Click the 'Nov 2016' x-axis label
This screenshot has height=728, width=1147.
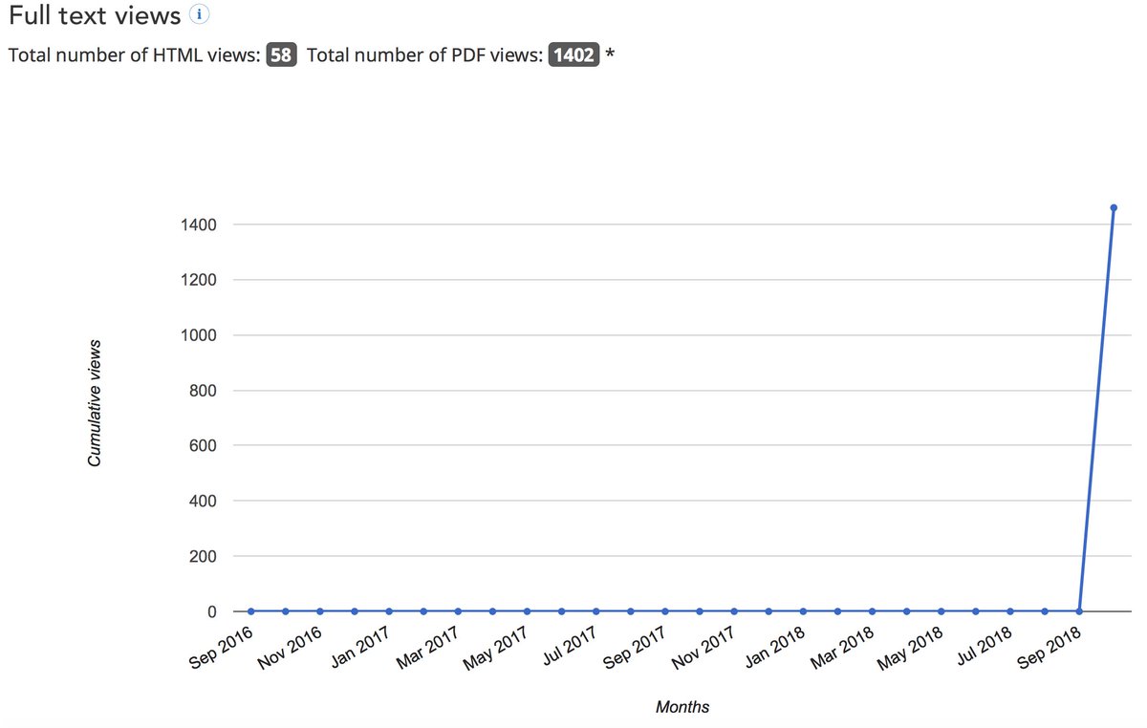click(290, 648)
